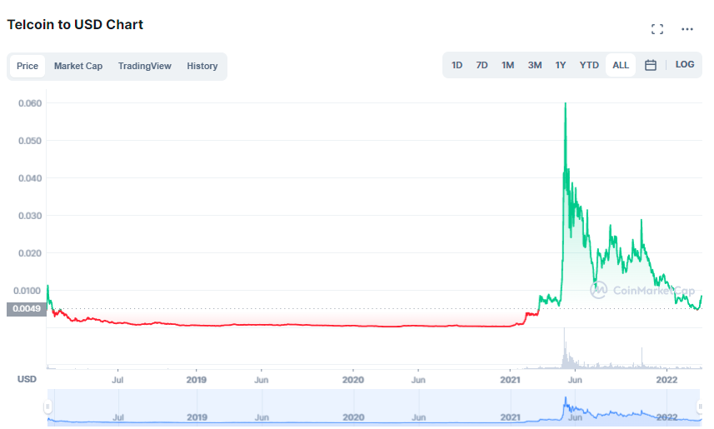This screenshot has height=429, width=714.
Task: Click the 0.030 y-axis label
Action: click(30, 216)
